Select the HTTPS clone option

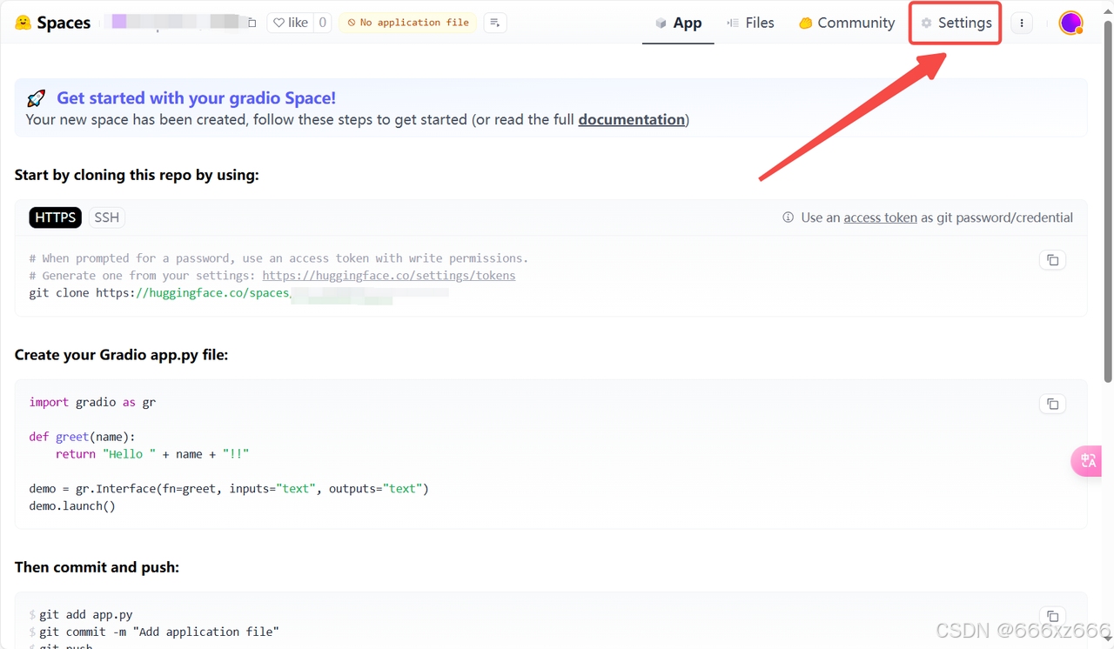click(x=56, y=217)
